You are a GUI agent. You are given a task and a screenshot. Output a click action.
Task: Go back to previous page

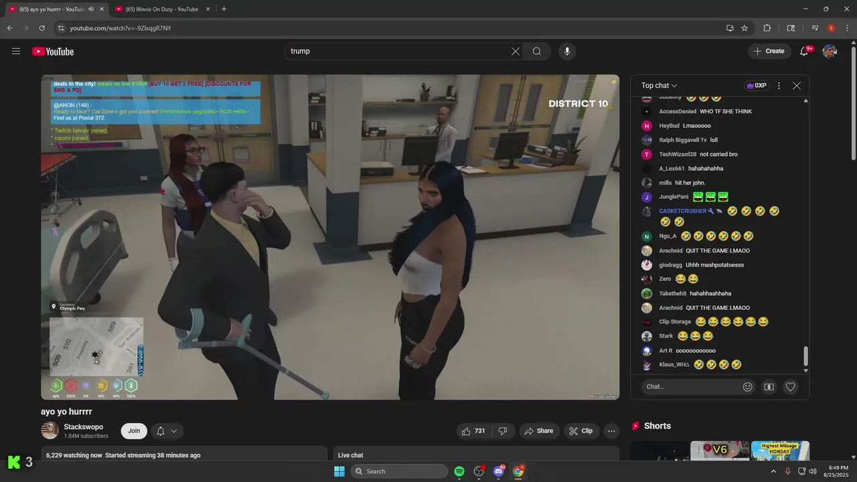(9, 28)
